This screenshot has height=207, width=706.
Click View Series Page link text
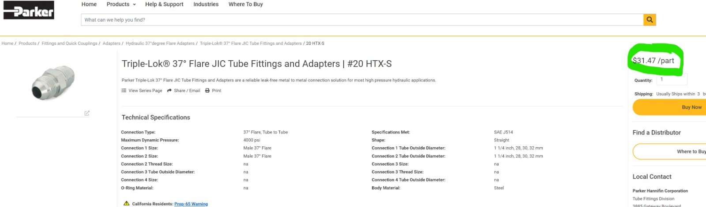(145, 91)
